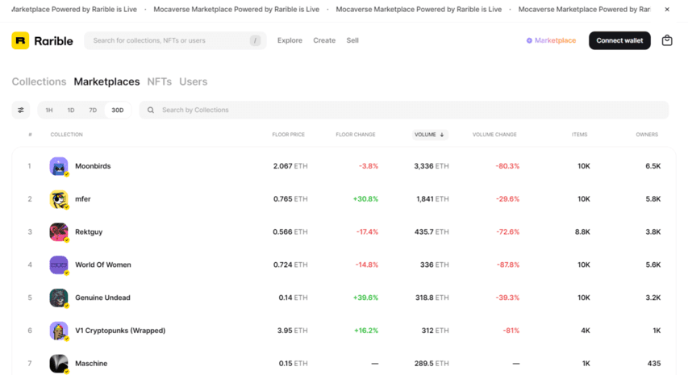Click the Rarible logo icon
The width and height of the screenshot is (688, 375).
coord(20,40)
